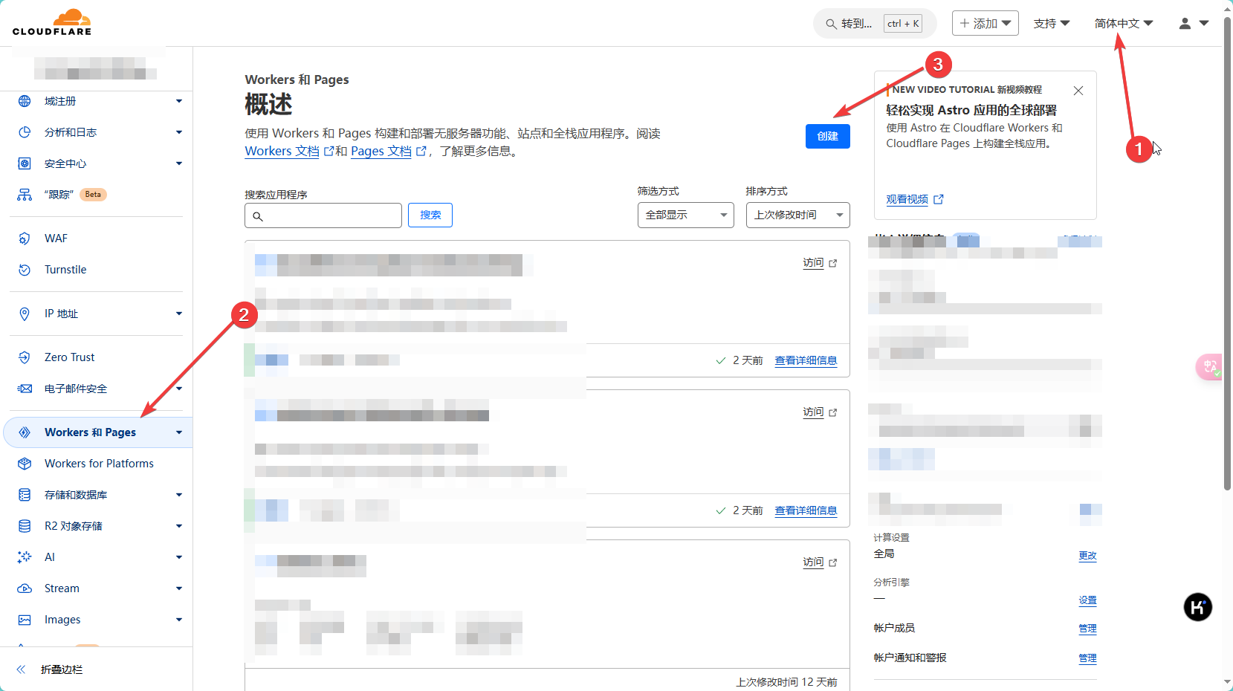Expand the R2 对象存储 sidebar section
1233x691 pixels.
(179, 526)
